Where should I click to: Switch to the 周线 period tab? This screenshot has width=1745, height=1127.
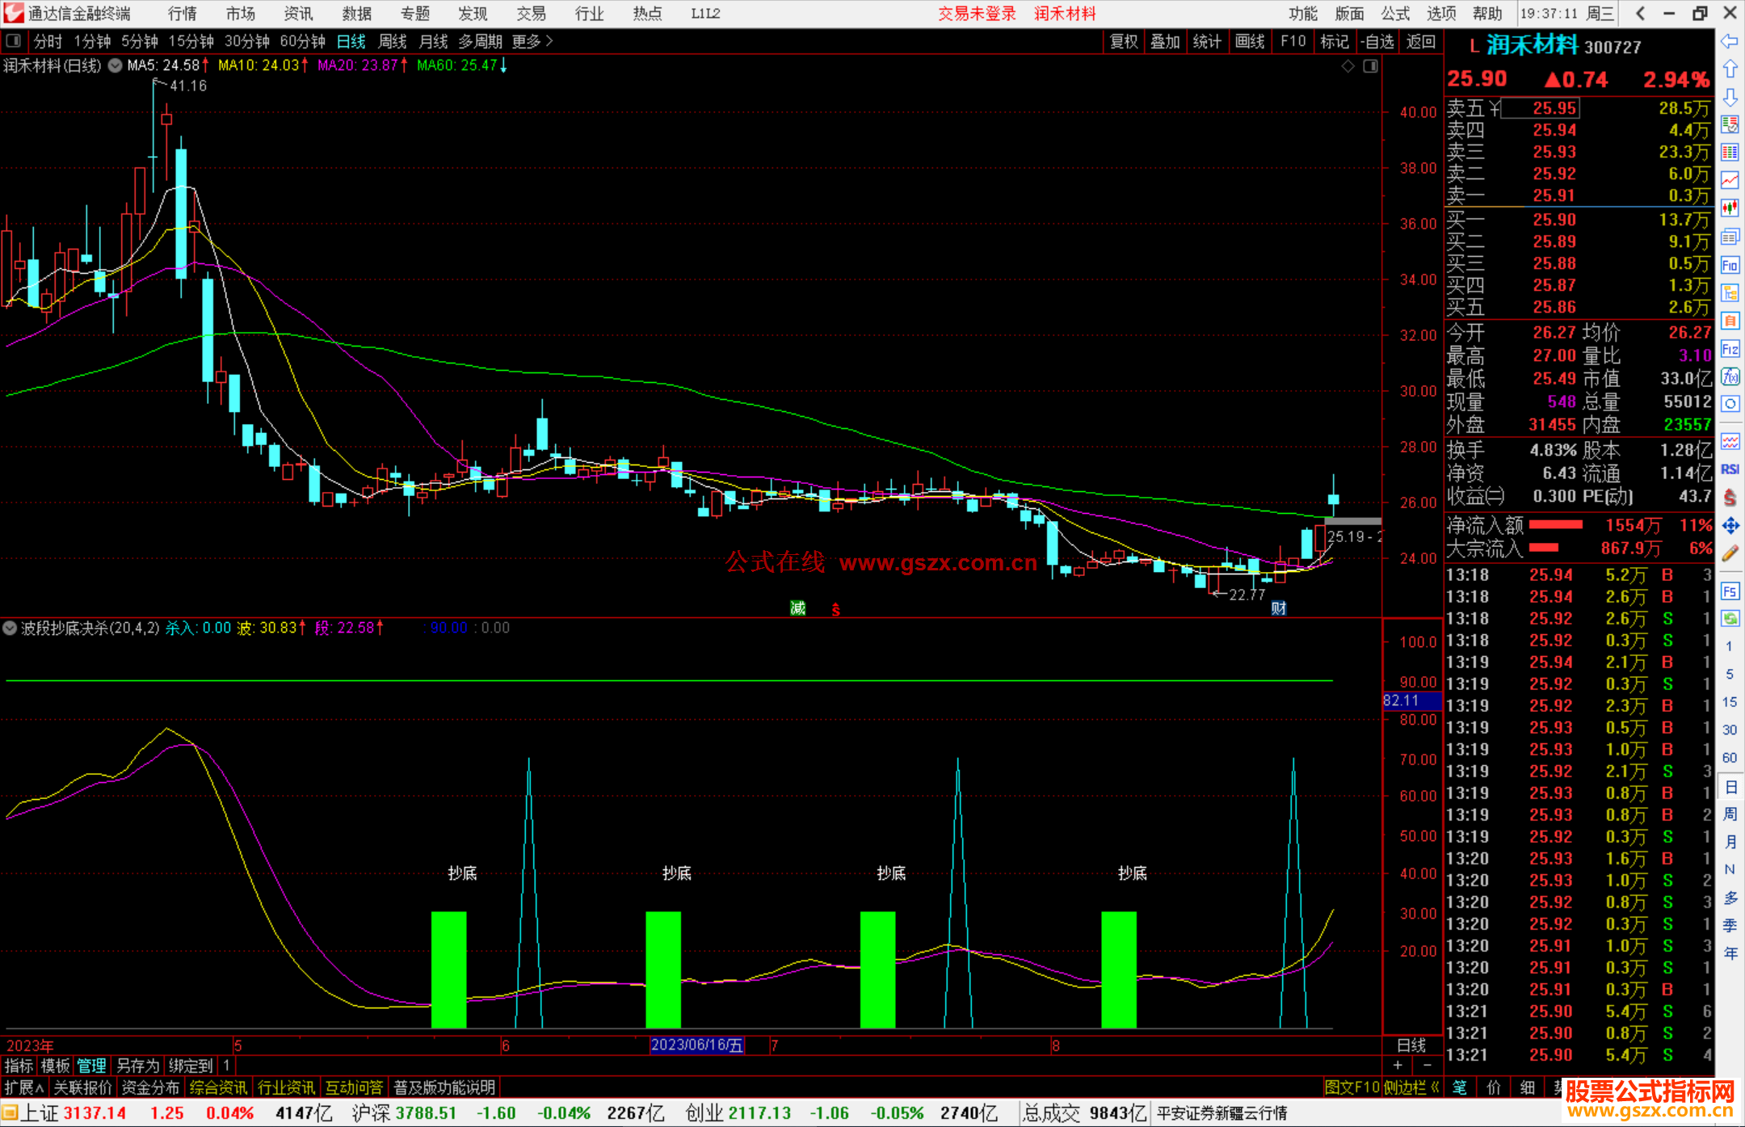click(393, 41)
